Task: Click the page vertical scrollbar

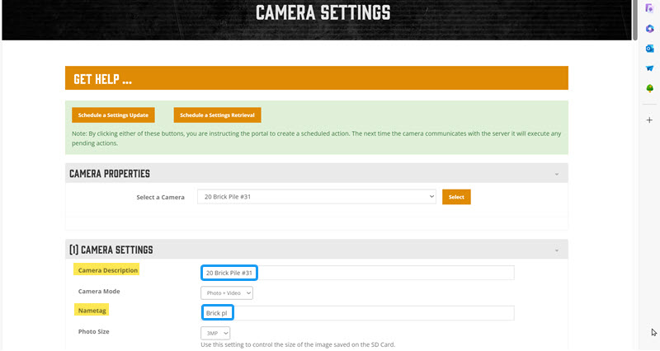Action: pyautogui.click(x=634, y=20)
